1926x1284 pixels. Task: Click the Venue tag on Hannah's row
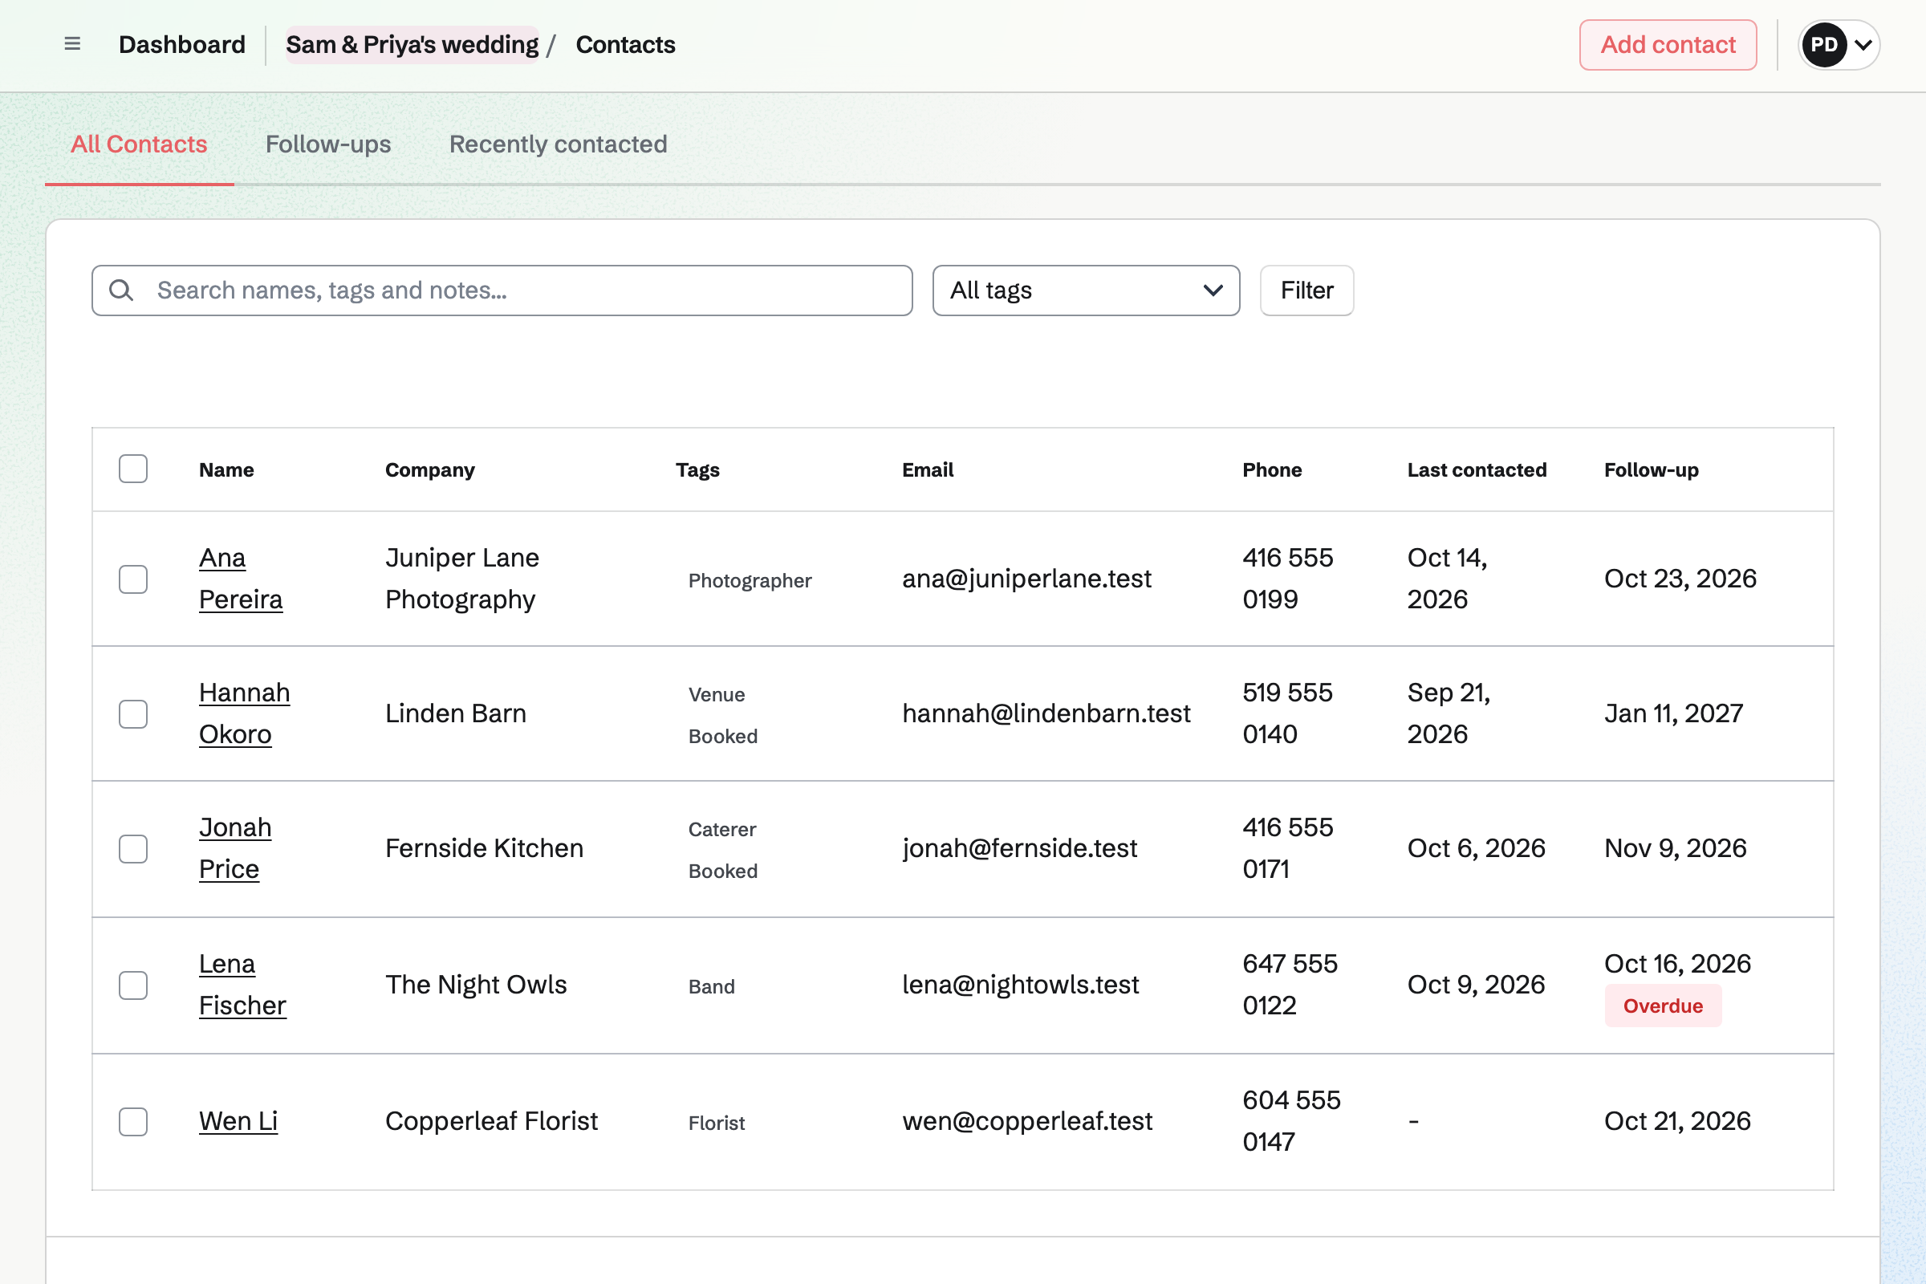tap(717, 694)
